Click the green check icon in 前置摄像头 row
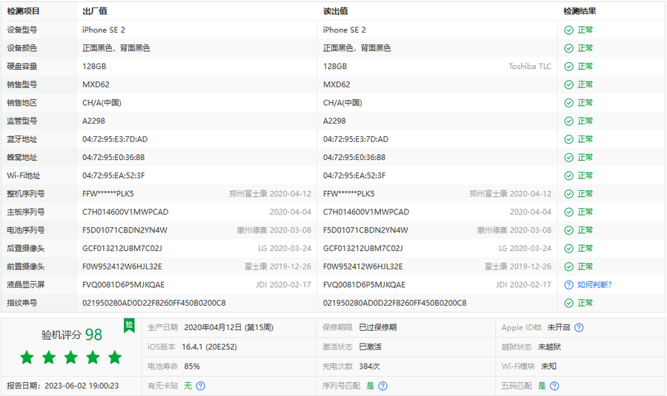This screenshot has width=667, height=396. coord(568,266)
